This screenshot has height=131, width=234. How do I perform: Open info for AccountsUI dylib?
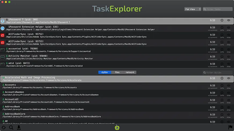coord(222,100)
